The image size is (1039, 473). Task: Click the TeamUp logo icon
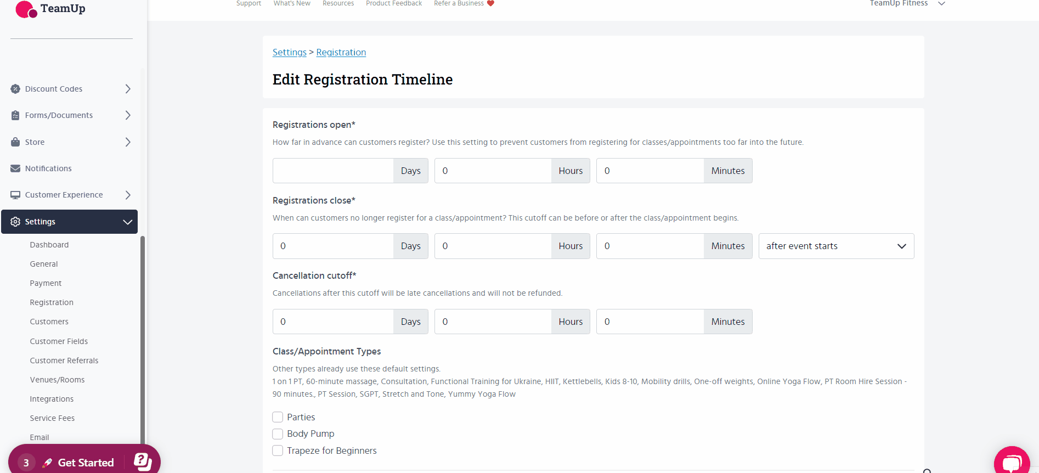26,9
